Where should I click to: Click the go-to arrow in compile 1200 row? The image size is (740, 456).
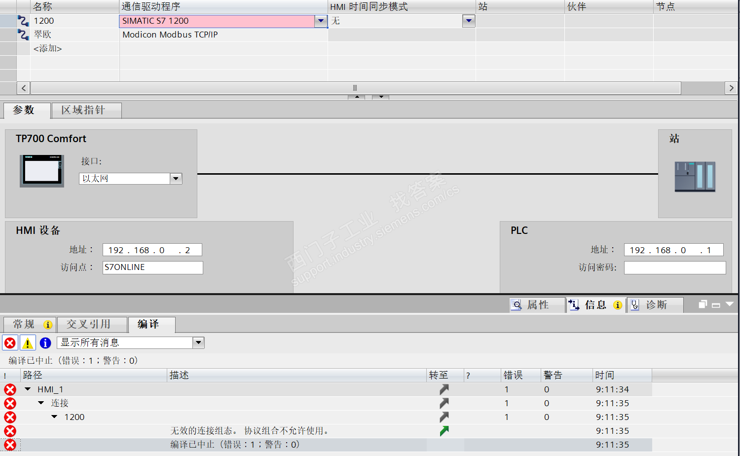444,417
